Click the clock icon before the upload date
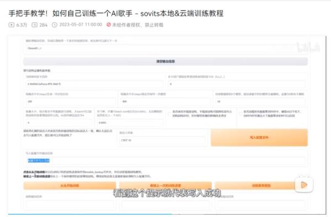Viewport: 331px width, 217px height. (55, 25)
